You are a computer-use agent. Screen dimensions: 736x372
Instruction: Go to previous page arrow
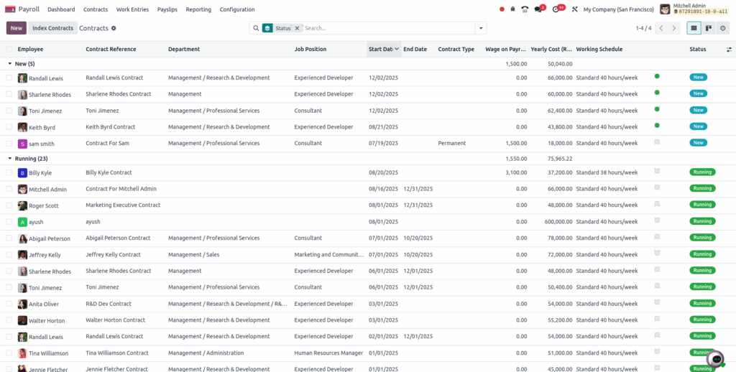tap(661, 28)
